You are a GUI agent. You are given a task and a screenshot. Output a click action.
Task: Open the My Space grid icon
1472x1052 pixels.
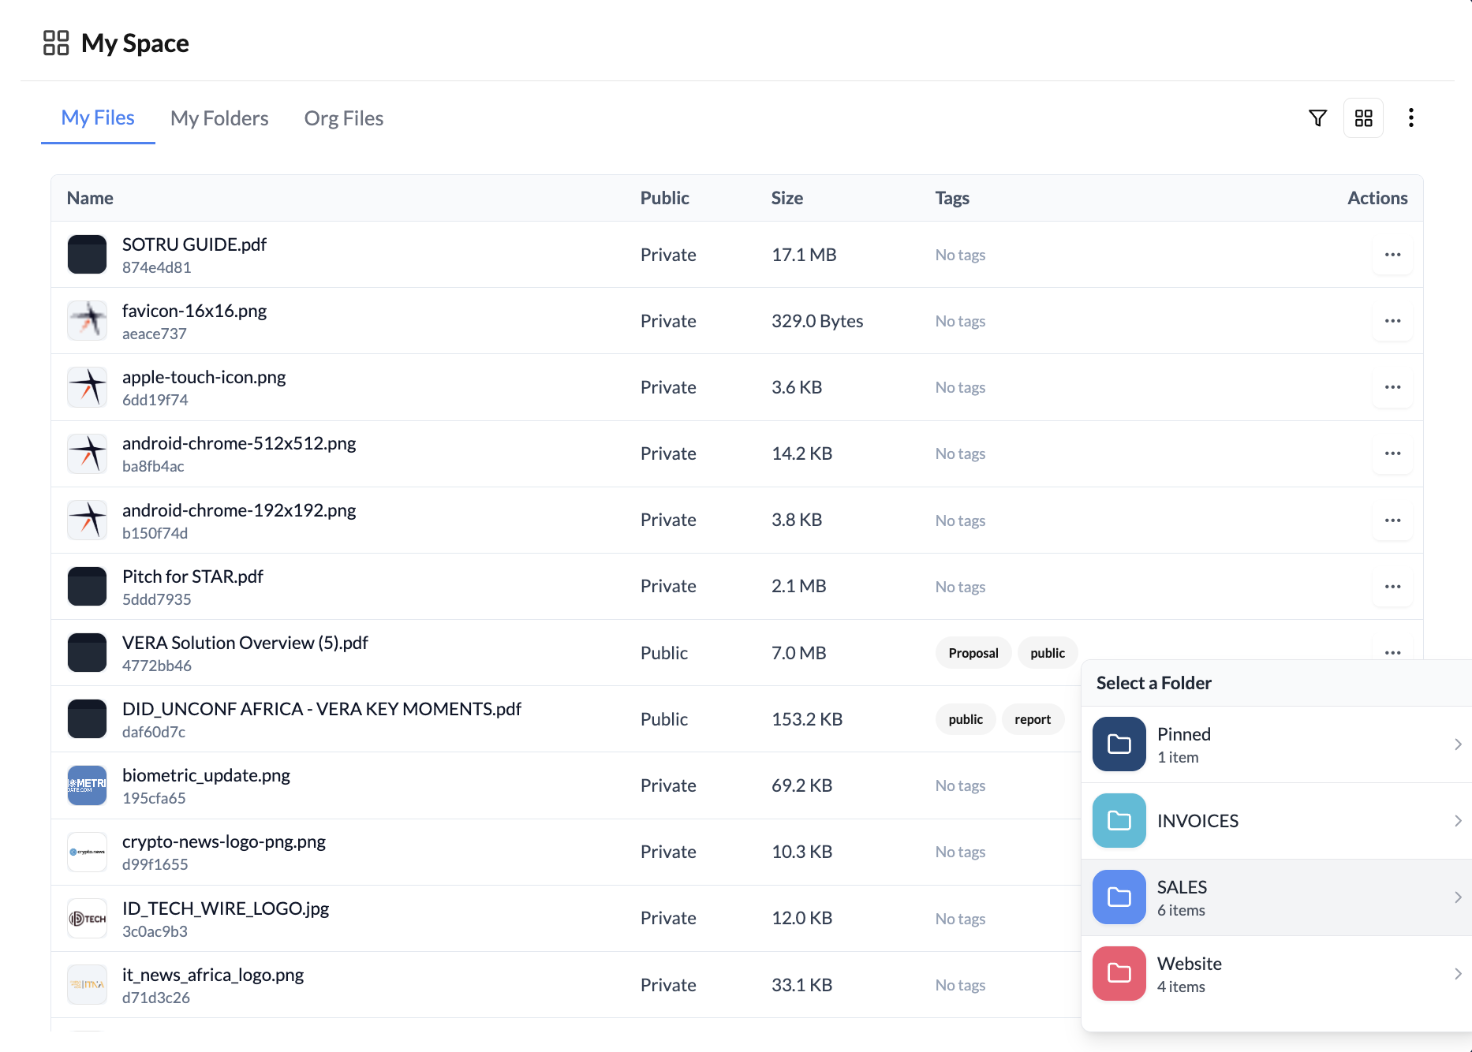(55, 44)
